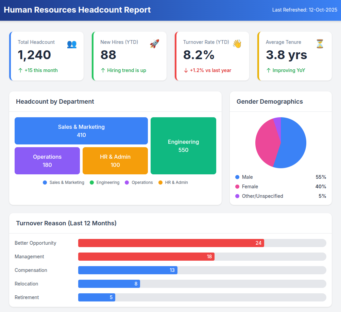Toggle Sales & Marketing legend item
This screenshot has height=312, width=341.
[x=64, y=183]
